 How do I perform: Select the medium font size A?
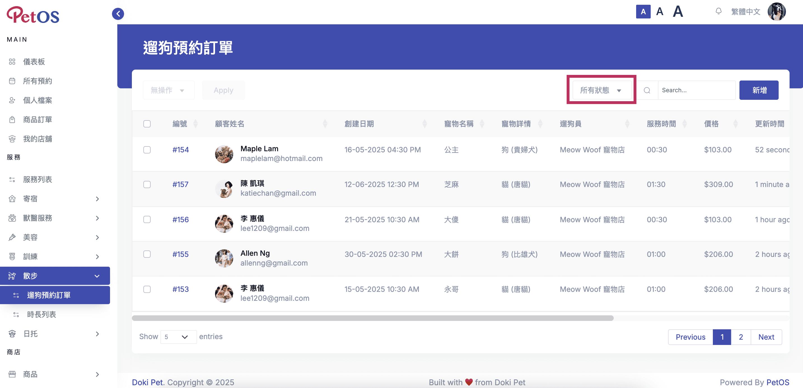[x=660, y=12]
